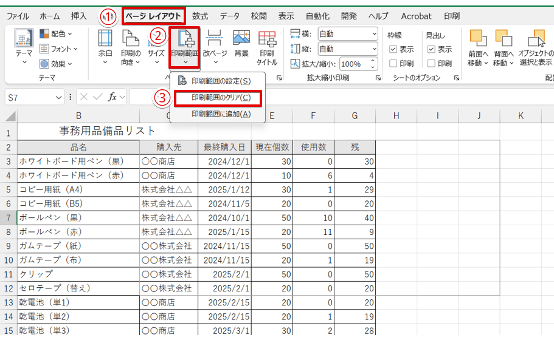554x340 pixels.
Task: Click the 拡大/縮小 100% input field
Action: click(x=355, y=64)
